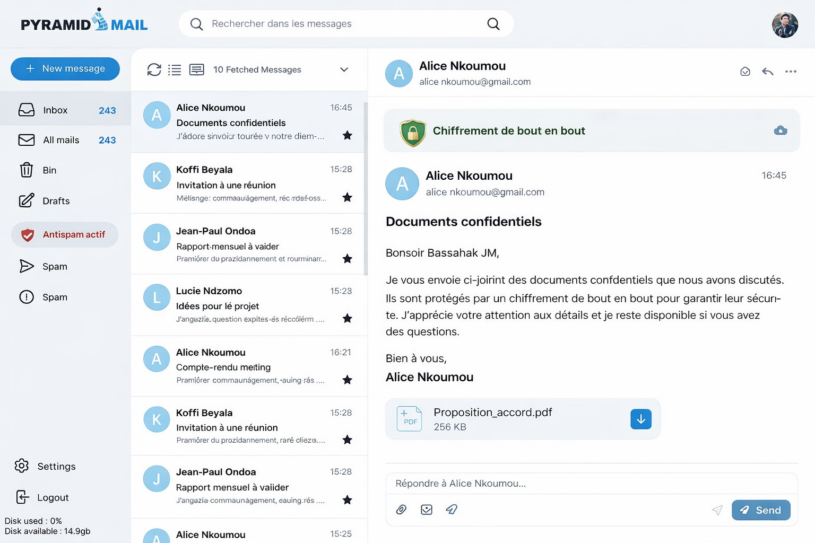This screenshot has height=543, width=815.
Task: Switch to message preview layout icon
Action: pyautogui.click(x=197, y=69)
